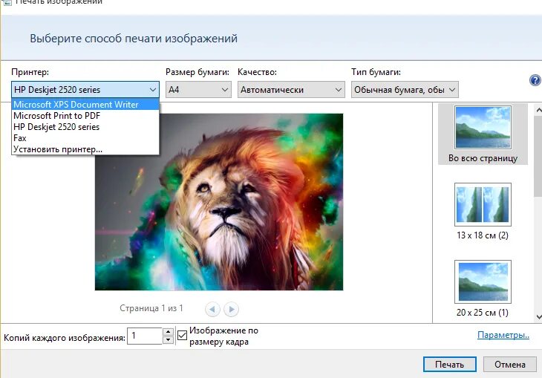Open paper size A4 dropdown
Viewport: 542px width, 378px height.
pos(198,90)
